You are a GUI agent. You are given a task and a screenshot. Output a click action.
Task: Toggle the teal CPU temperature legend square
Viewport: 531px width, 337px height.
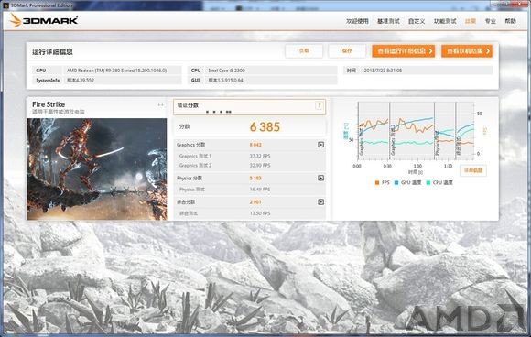pos(428,182)
